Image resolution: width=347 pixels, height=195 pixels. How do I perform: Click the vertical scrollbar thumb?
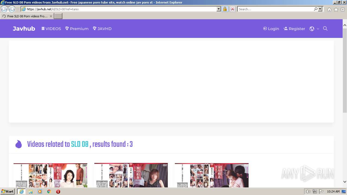tap(345, 70)
